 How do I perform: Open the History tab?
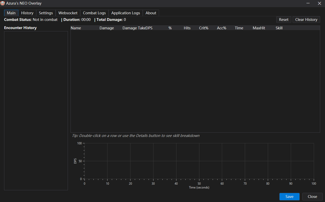(27, 13)
